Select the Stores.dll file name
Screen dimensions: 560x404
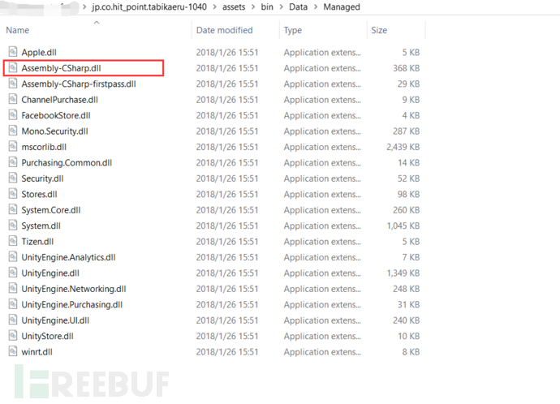(39, 194)
